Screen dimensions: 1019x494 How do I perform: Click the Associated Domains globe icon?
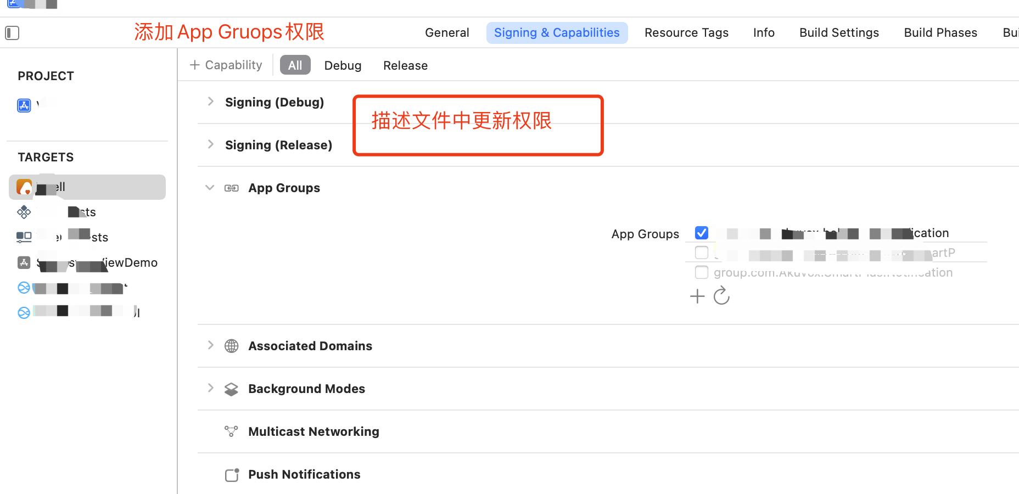pos(232,346)
